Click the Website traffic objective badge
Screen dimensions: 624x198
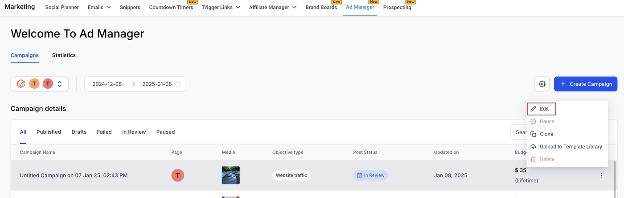(x=291, y=175)
